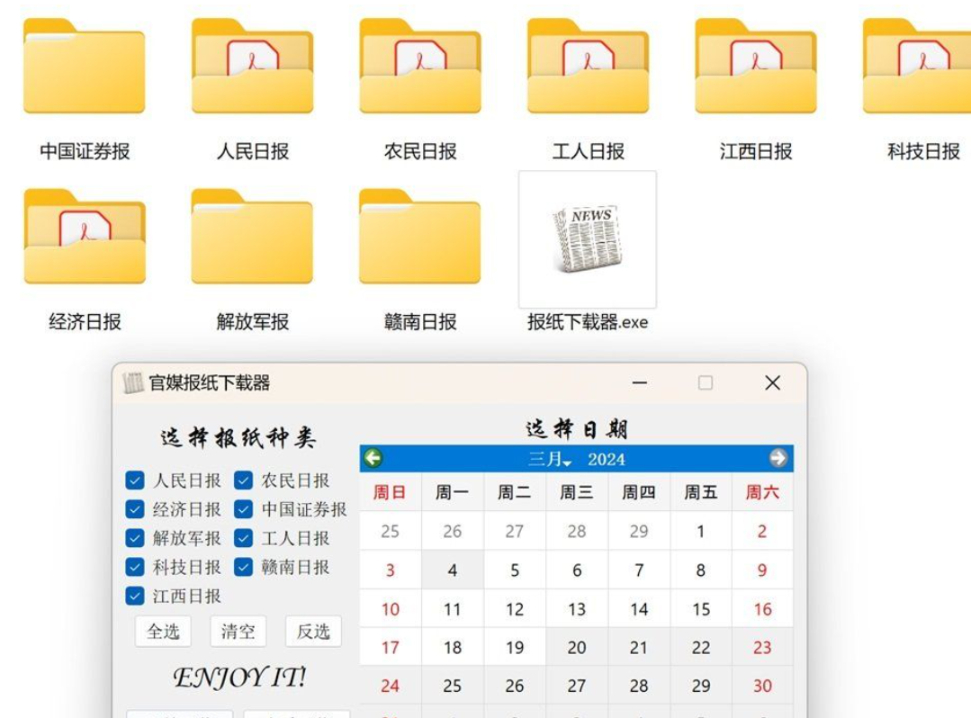Open the 经济日报 folder
This screenshot has height=718, width=971.
pyautogui.click(x=85, y=237)
